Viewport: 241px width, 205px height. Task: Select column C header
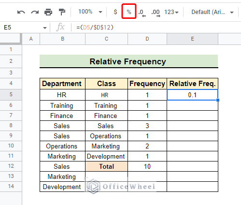106,39
